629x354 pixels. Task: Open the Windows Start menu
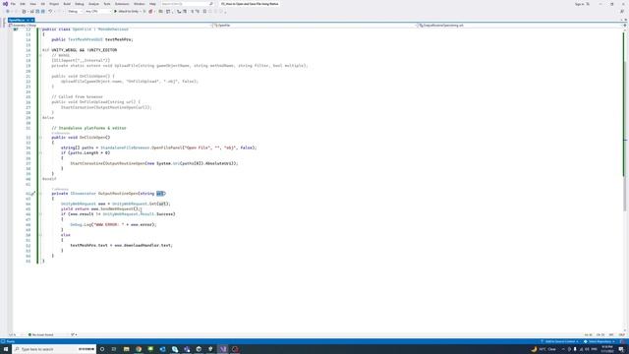point(6,349)
